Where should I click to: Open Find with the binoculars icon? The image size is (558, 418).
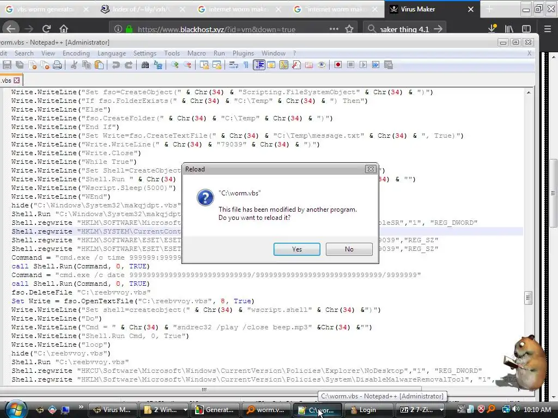(145, 65)
